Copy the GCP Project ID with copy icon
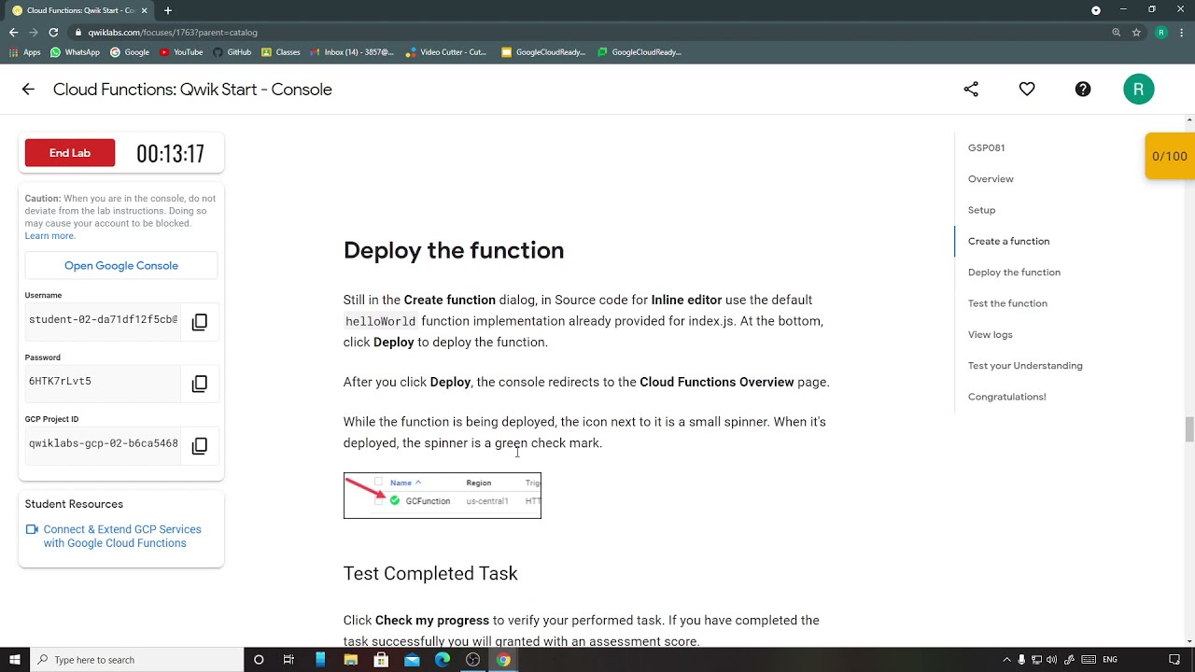 pos(199,446)
